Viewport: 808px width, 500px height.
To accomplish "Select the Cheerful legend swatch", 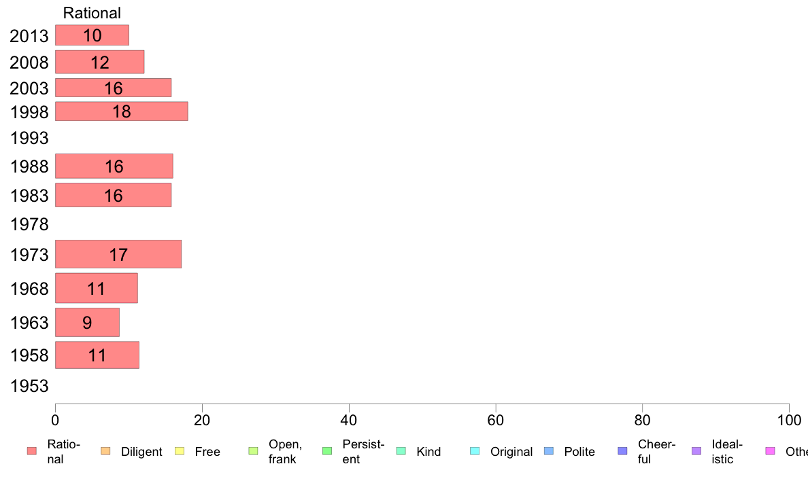I will pos(622,451).
